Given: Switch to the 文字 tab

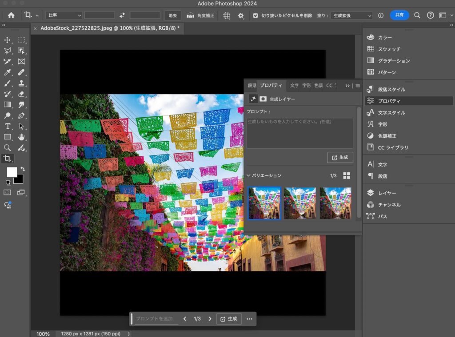Looking at the screenshot, I should point(294,85).
